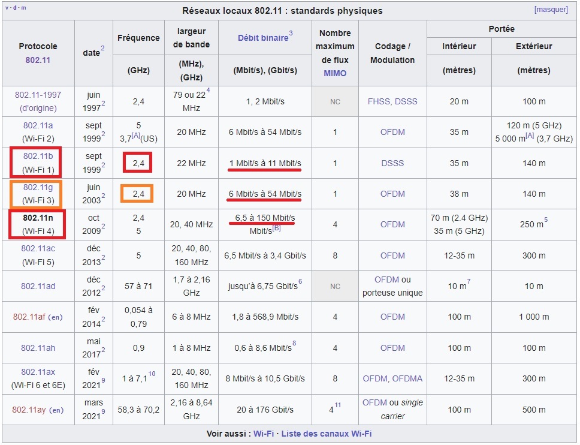Select the '500 m' extérieur cell
Viewport: 580px width, 445px height.
coord(534,410)
